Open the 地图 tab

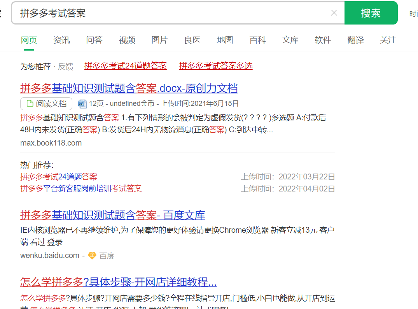tap(225, 40)
